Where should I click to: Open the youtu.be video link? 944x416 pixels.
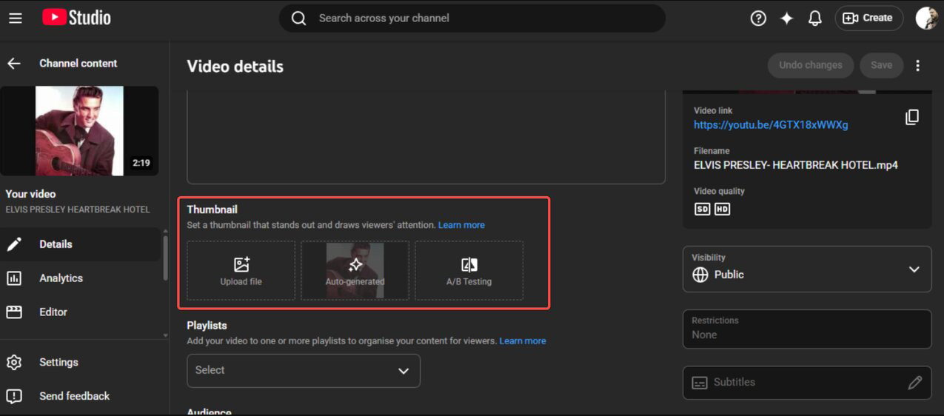coord(771,125)
